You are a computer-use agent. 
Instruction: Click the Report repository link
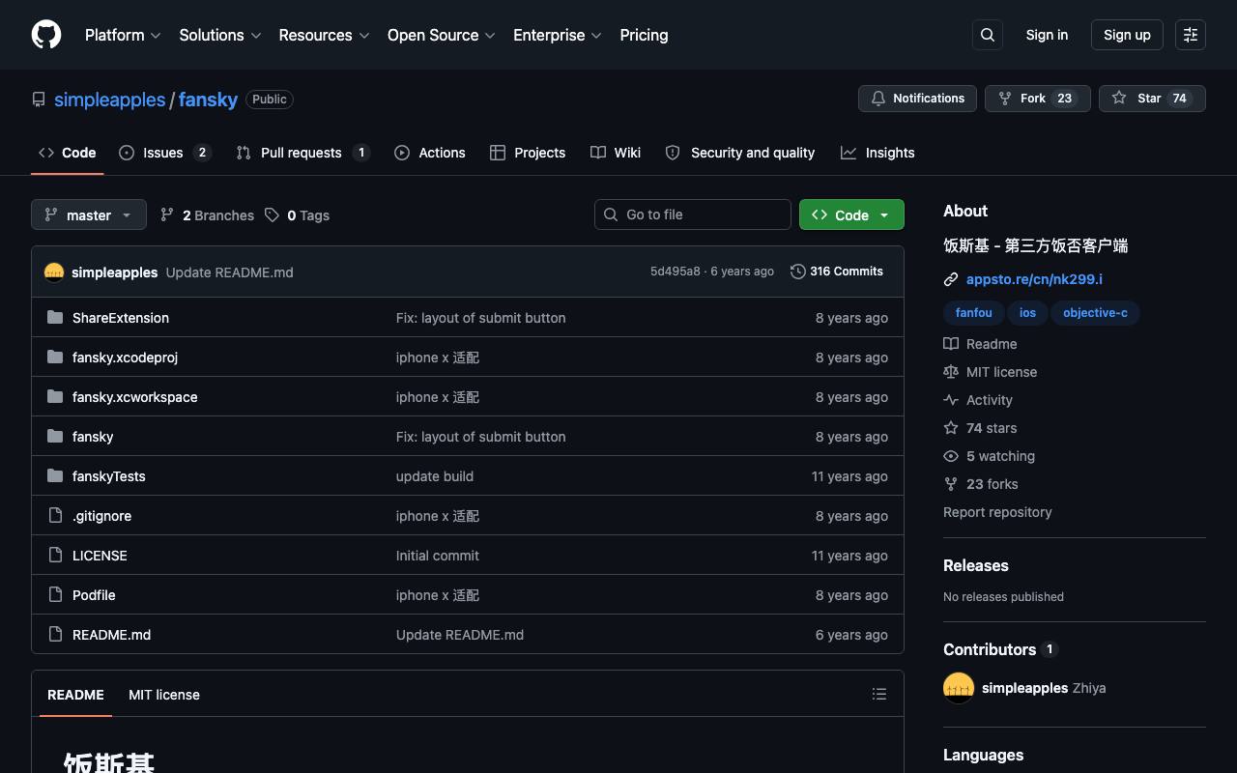[997, 512]
